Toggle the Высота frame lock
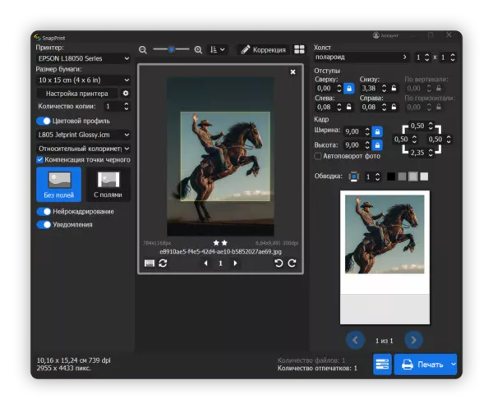Viewport: 493px width, 408px height. tap(377, 144)
